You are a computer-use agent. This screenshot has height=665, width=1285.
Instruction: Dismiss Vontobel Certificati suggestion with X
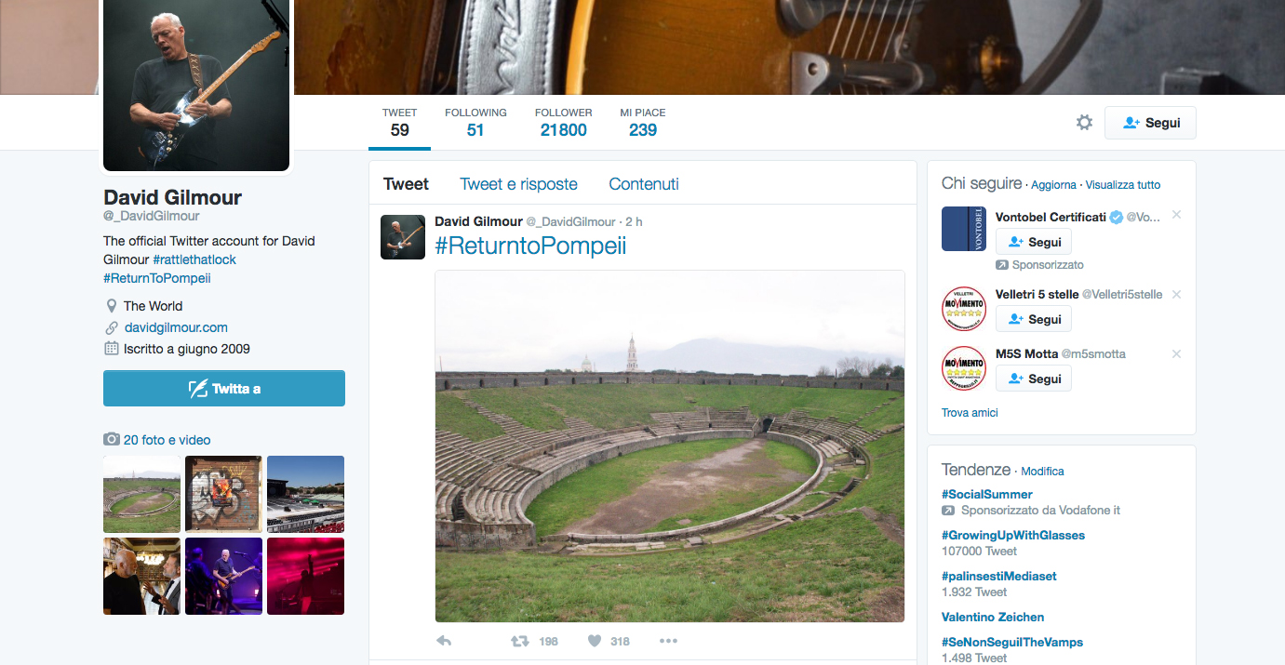[1176, 215]
